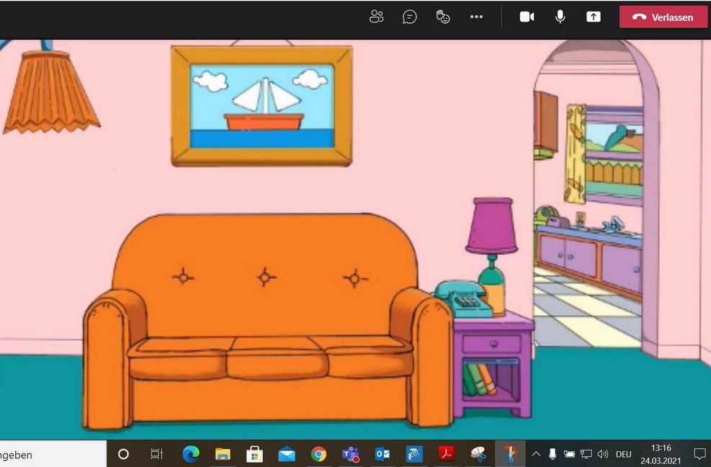Screen dimensions: 711x467
Task: Open the Windows notification center
Action: (x=699, y=454)
